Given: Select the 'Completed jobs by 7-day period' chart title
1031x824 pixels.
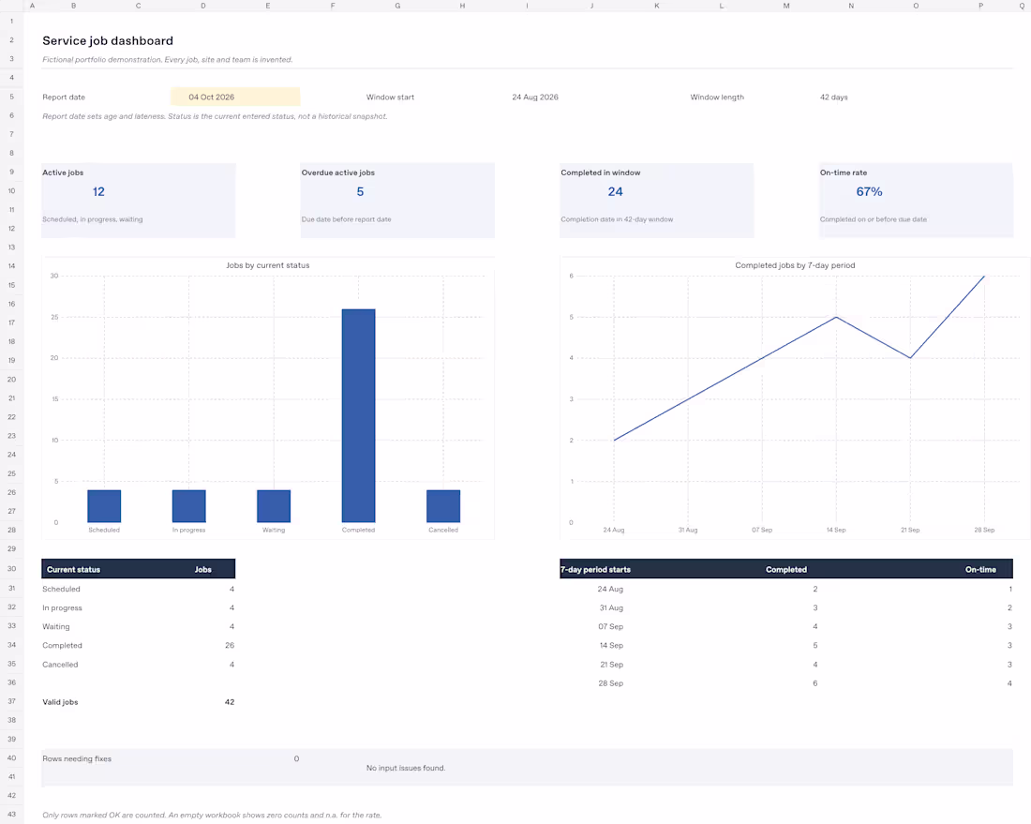Looking at the screenshot, I should tap(795, 265).
